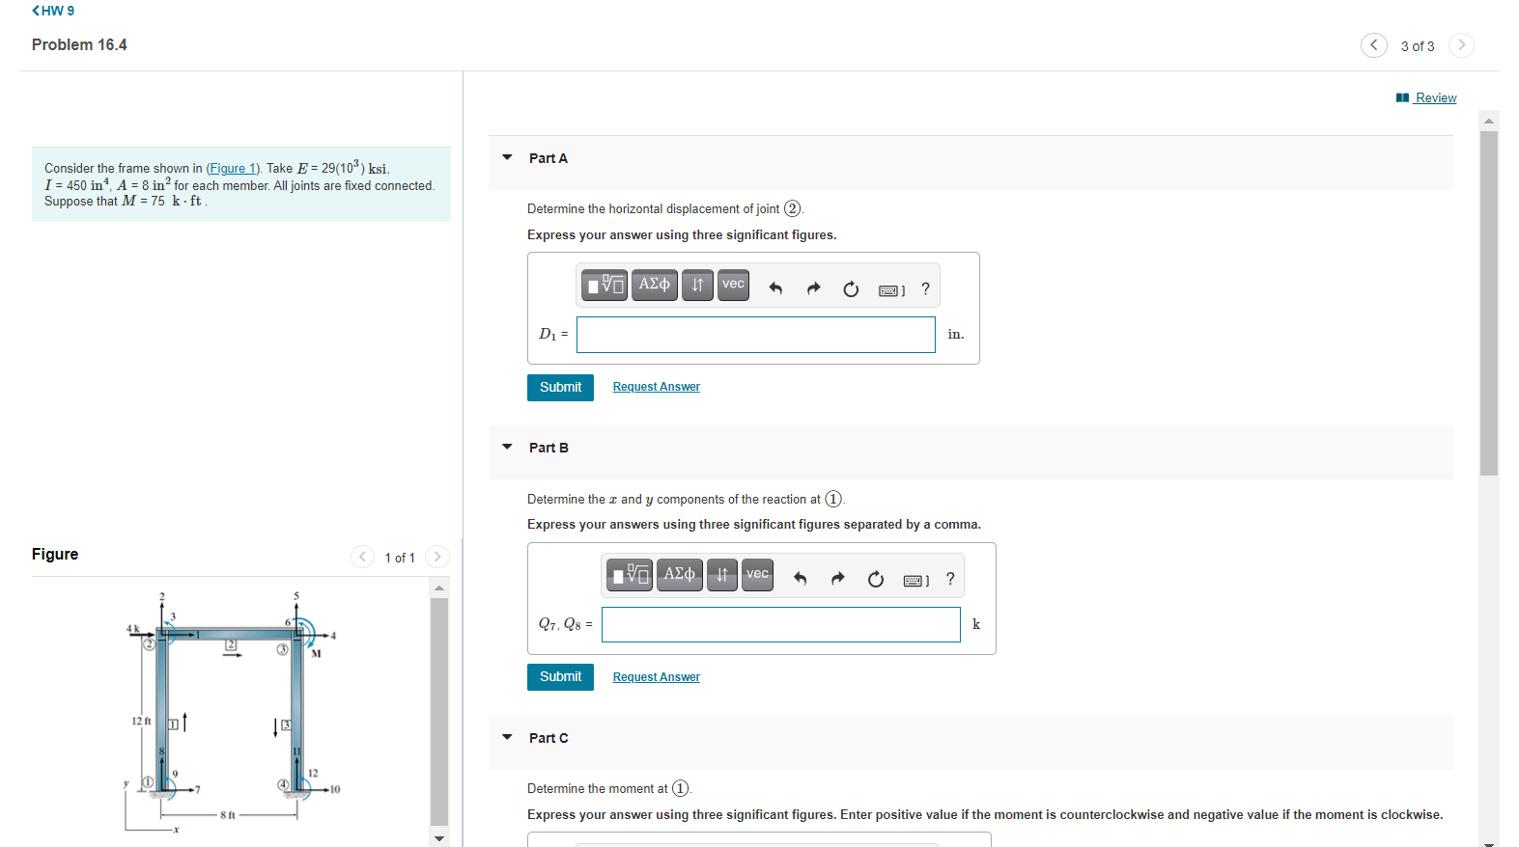The image size is (1519, 847).
Task: Reset Part A answer field
Action: click(x=851, y=288)
